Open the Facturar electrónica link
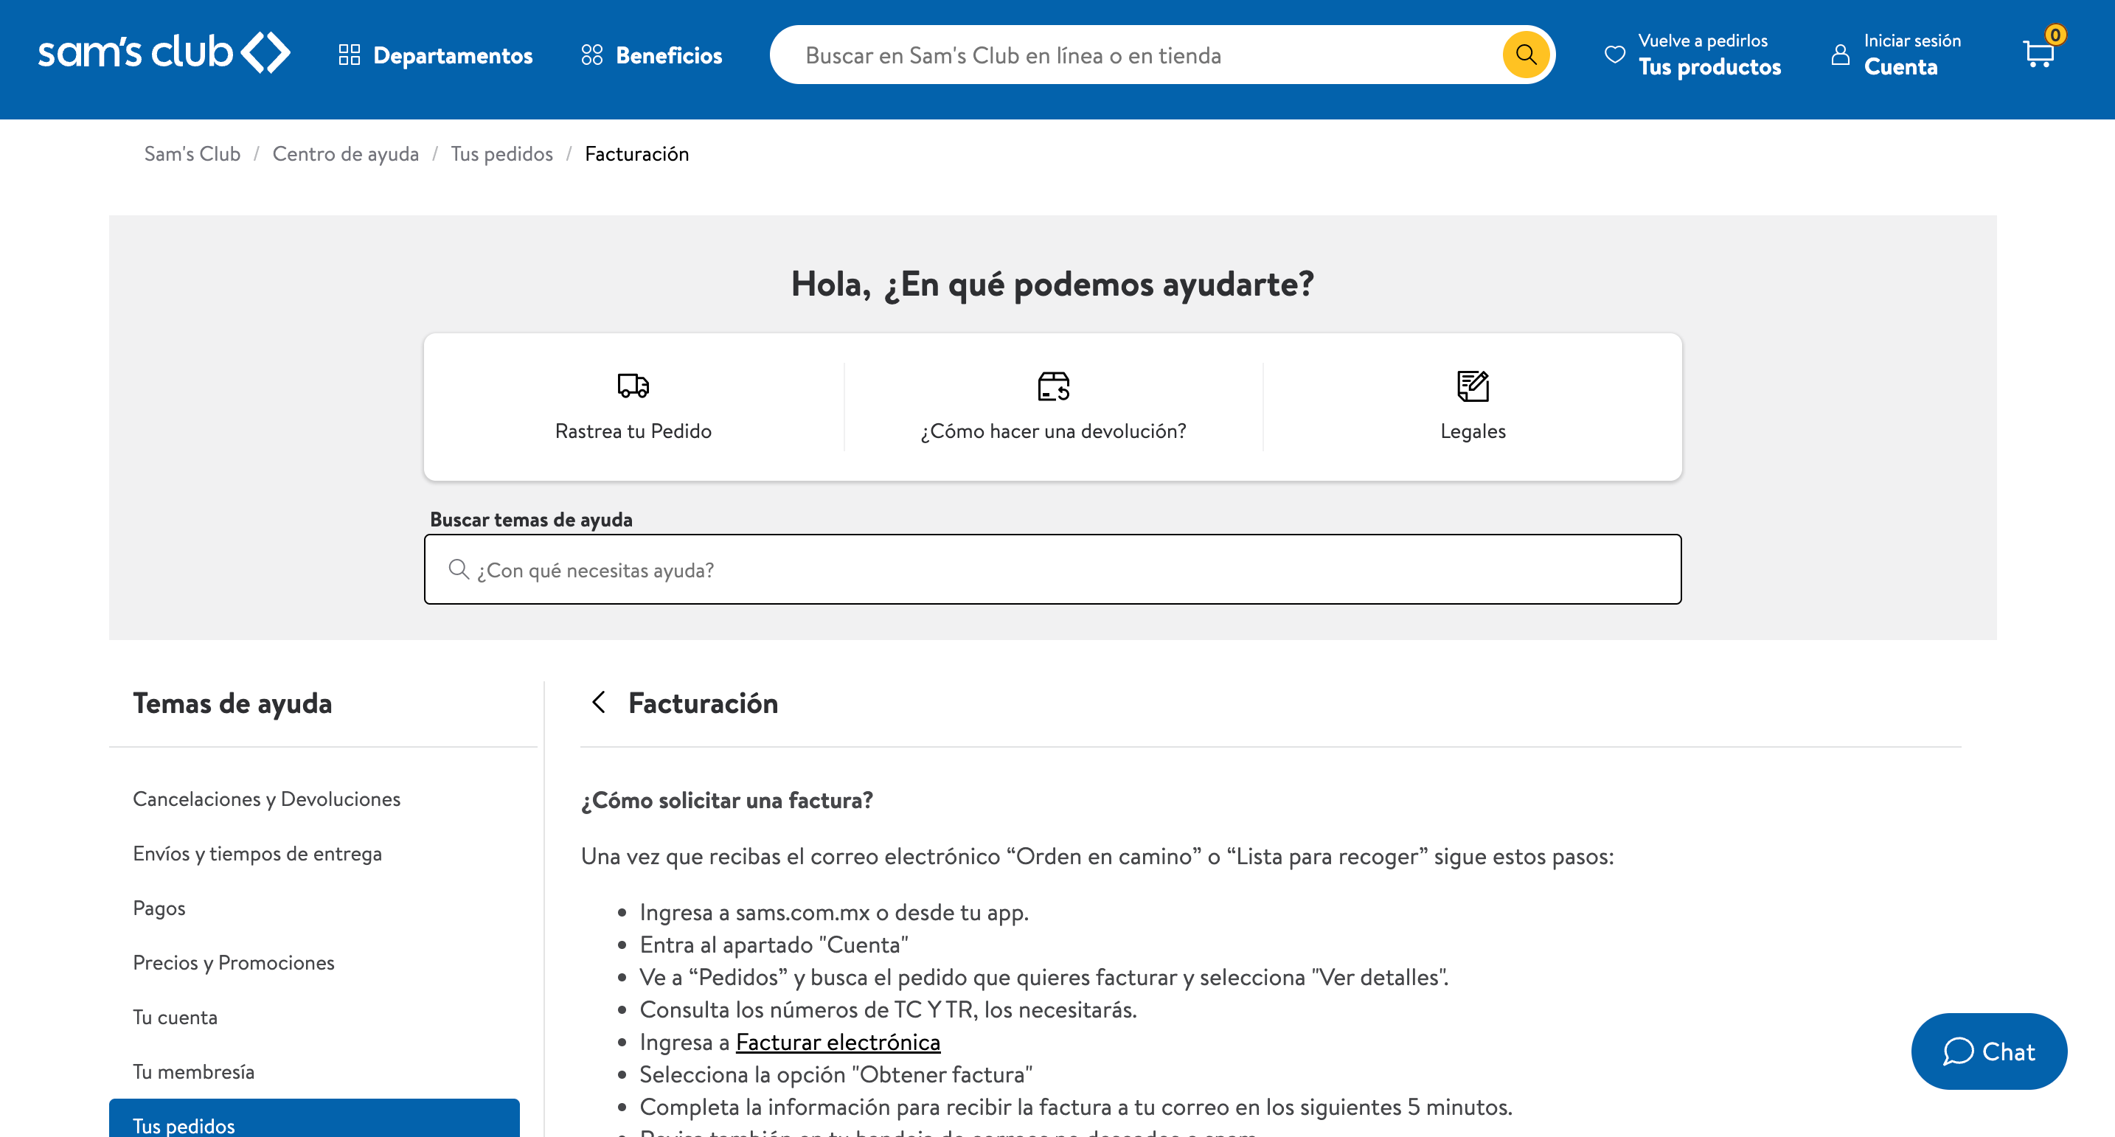 838,1042
